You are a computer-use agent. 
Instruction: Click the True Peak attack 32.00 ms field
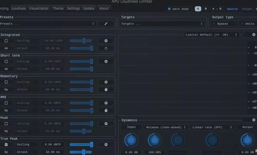pyautogui.click(x=53, y=152)
